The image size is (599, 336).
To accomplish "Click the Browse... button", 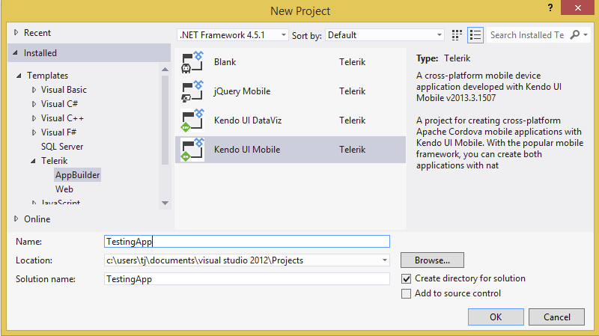I will 433,260.
